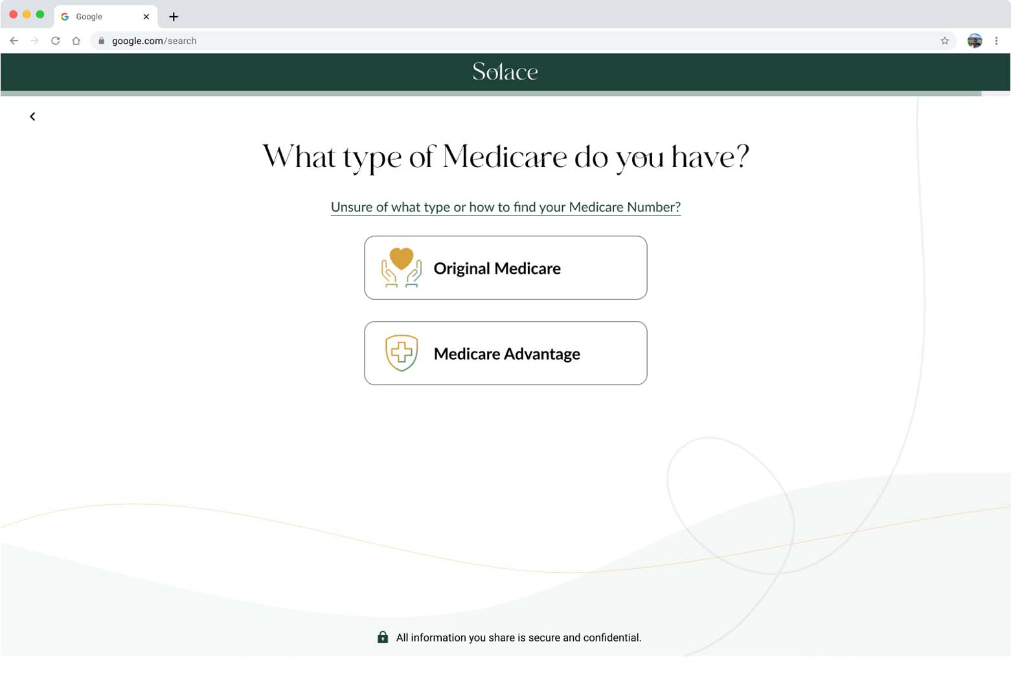The height and width of the screenshot is (699, 1011).
Task: Open the Chrome profile avatar
Action: tap(974, 41)
